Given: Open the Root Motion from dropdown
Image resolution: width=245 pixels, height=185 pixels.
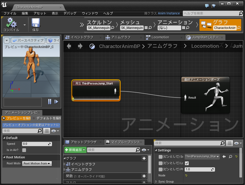Looking at the screenshot, I should pos(37,164).
